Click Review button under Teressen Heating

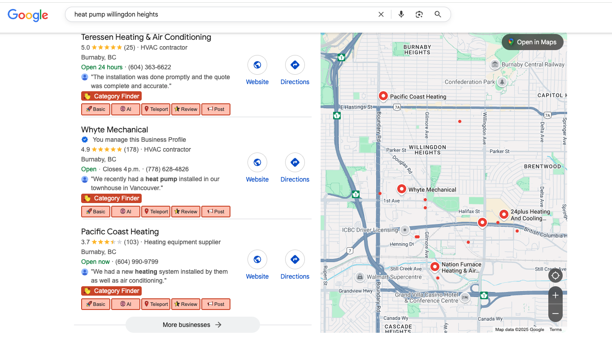pos(186,109)
